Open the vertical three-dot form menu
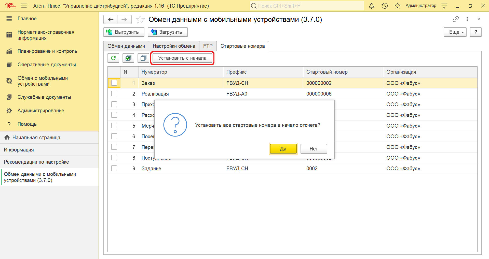Screen dimensions: 489x259 [467, 19]
